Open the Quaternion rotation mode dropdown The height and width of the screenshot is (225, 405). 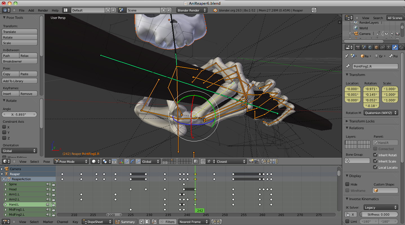(x=381, y=113)
